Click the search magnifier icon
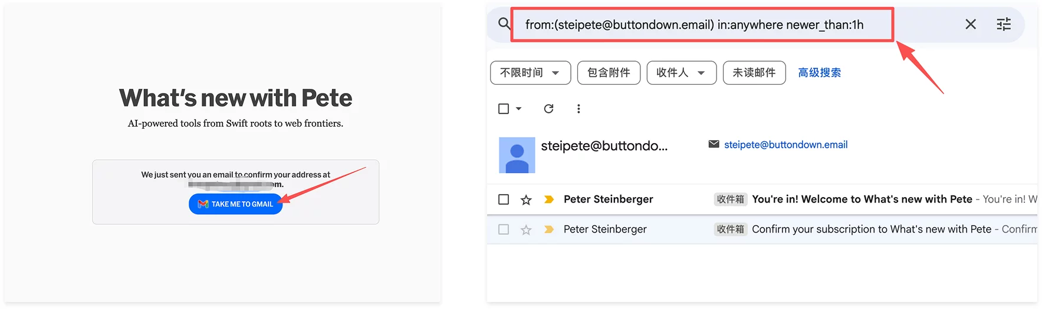 pos(504,24)
